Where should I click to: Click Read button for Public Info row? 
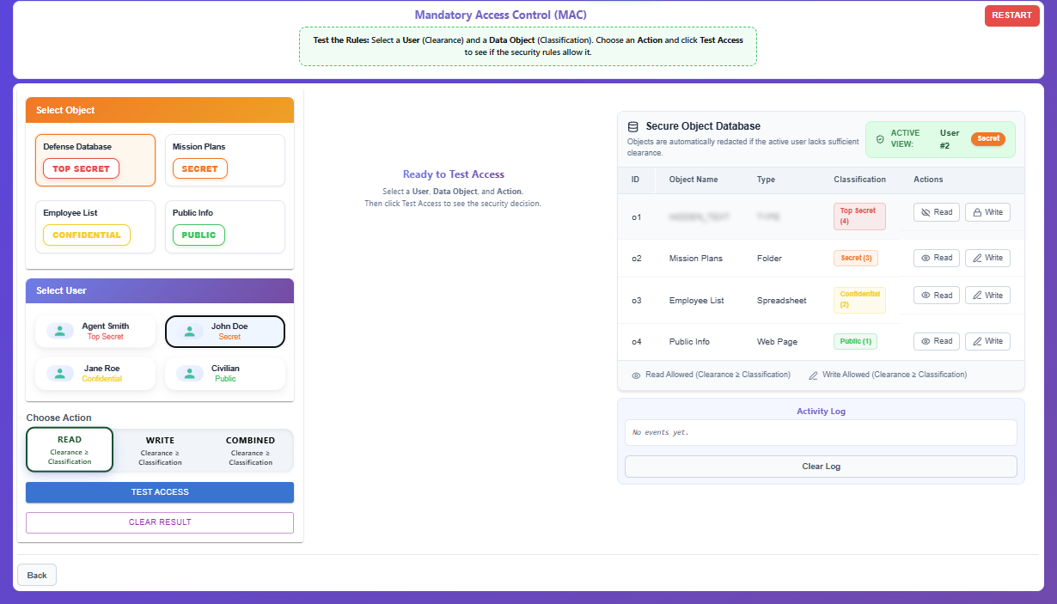click(936, 341)
